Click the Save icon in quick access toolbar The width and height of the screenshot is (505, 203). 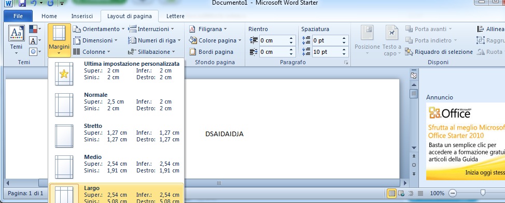[x=22, y=3]
